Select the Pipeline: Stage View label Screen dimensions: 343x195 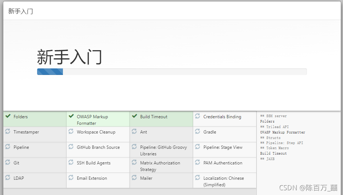(223, 147)
